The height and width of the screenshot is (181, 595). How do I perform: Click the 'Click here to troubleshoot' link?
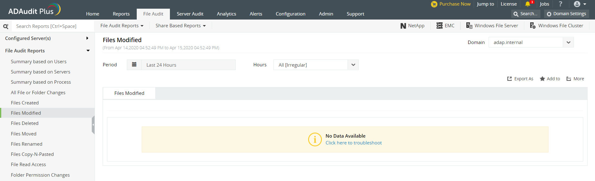tap(353, 143)
